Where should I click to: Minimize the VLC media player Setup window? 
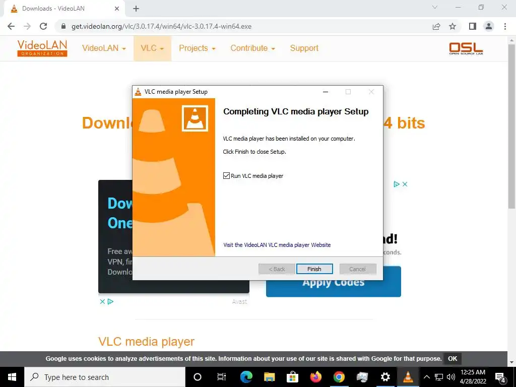pos(326,92)
